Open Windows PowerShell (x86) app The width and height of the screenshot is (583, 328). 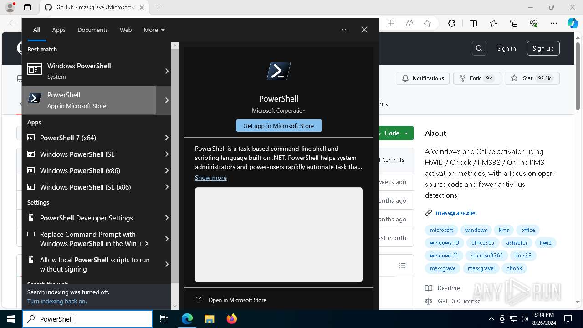pyautogui.click(x=89, y=170)
